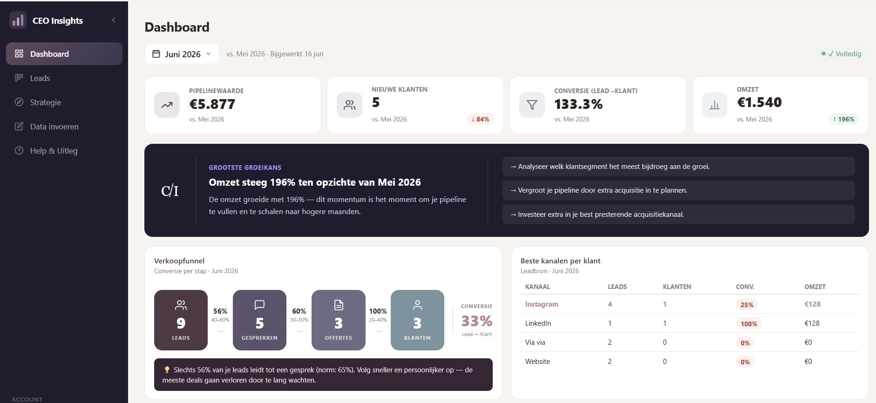
Task: Collapse the sidebar with the chevron arrow
Action: [x=114, y=20]
